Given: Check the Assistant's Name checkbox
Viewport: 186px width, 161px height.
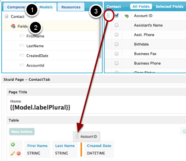Looking at the screenshot, I should 117,25.
